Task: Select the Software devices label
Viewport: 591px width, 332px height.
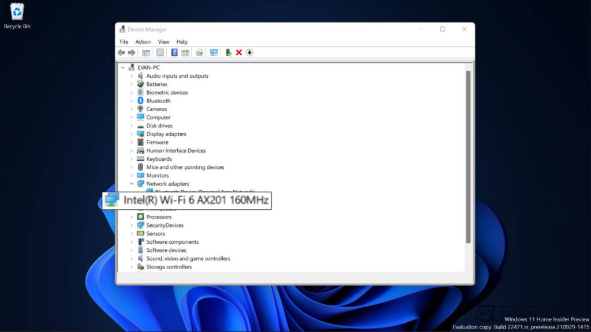Action: (166, 250)
